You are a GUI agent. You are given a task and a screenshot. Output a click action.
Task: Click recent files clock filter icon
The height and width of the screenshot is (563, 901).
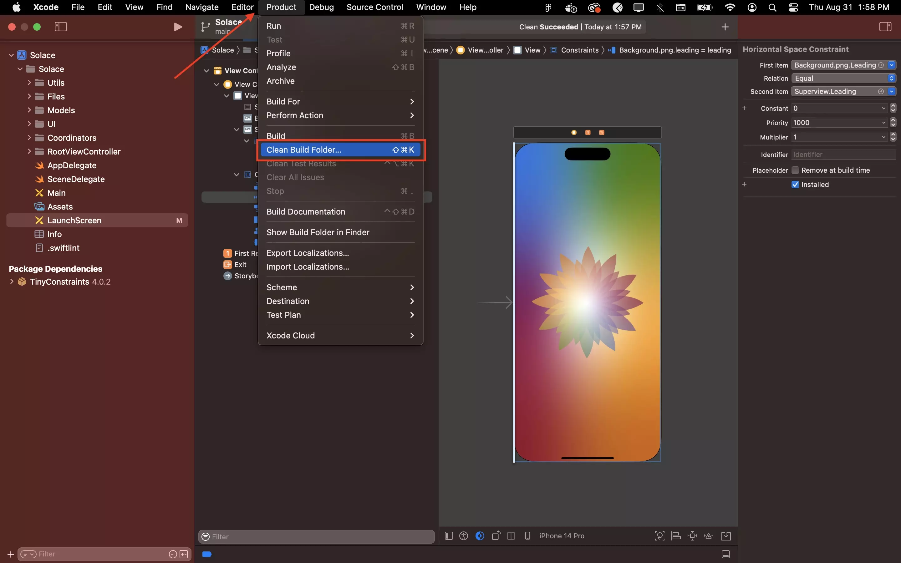point(173,554)
